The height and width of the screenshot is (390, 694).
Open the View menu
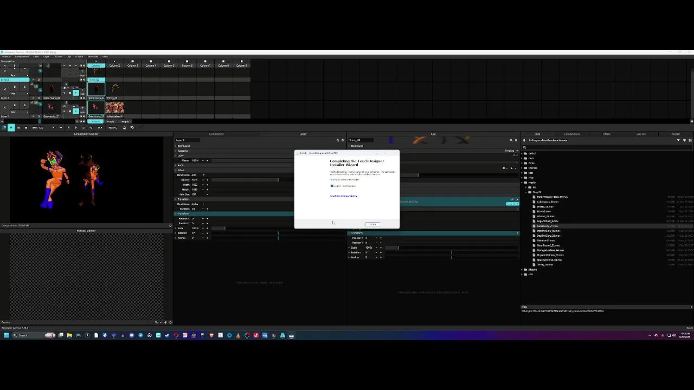coord(105,57)
